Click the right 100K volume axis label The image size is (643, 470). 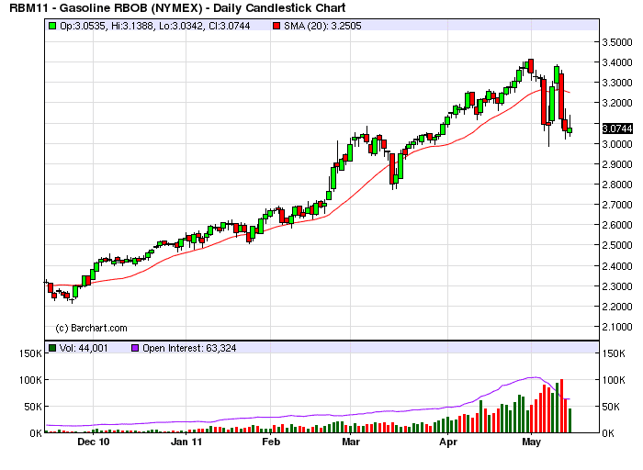(614, 380)
